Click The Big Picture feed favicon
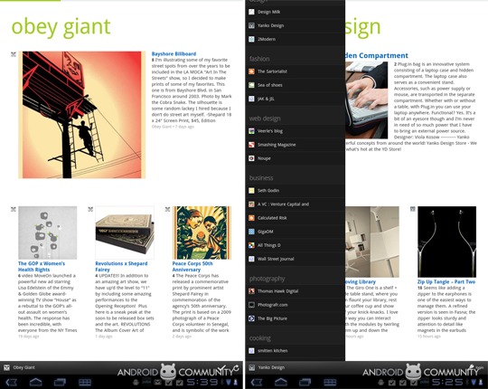 click(251, 318)
